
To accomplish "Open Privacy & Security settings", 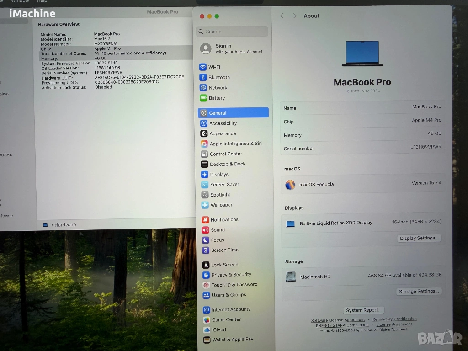I will tap(231, 275).
